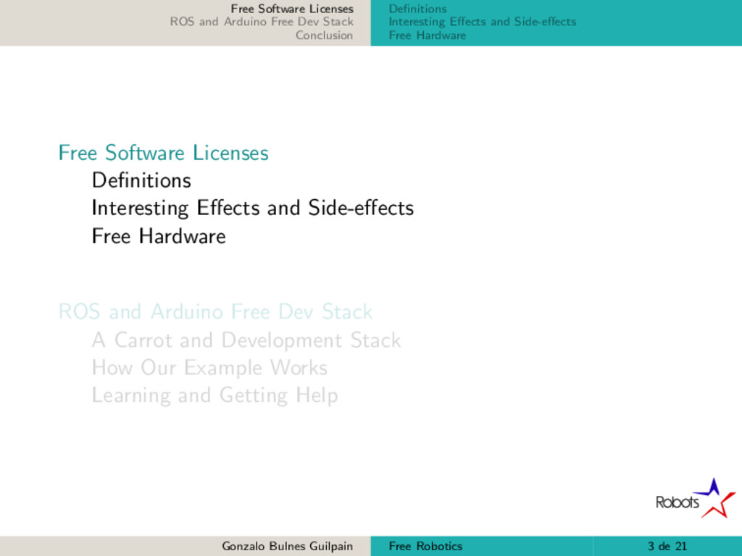
Task: Open 'ROS and Arduino Free Dev Stack' header link
Action: [262, 22]
